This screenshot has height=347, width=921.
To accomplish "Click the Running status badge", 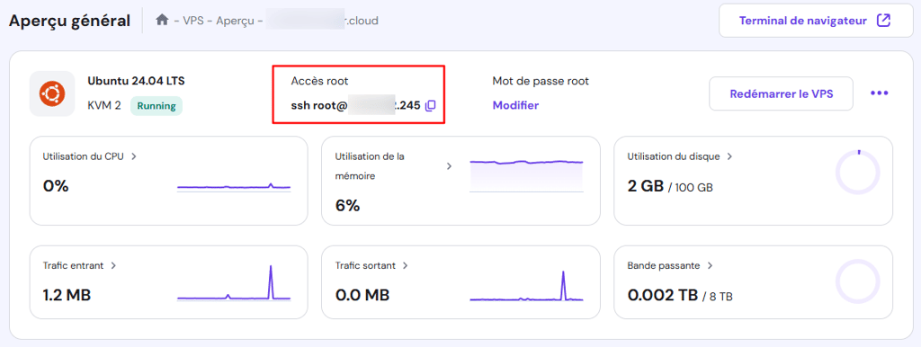I will (156, 106).
